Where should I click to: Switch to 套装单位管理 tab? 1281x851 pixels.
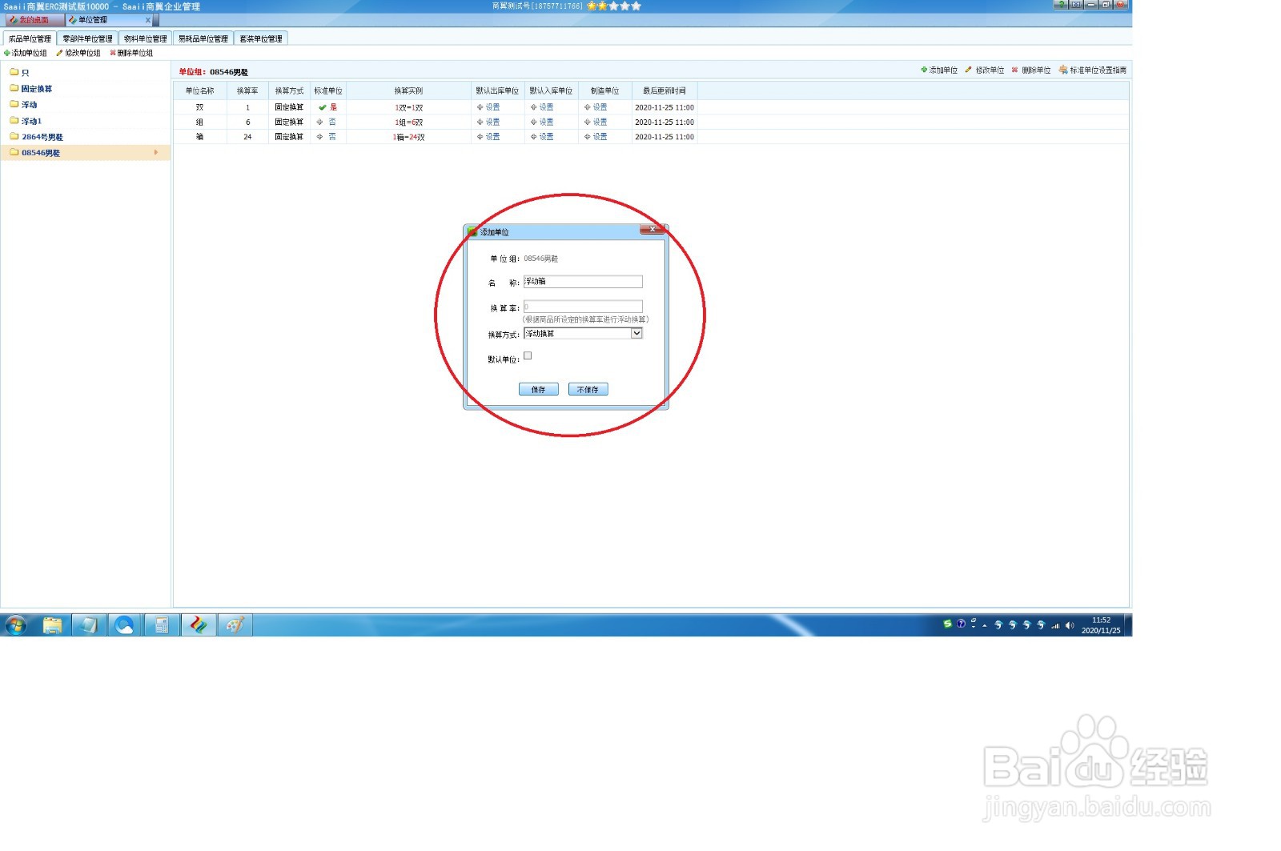(x=261, y=38)
